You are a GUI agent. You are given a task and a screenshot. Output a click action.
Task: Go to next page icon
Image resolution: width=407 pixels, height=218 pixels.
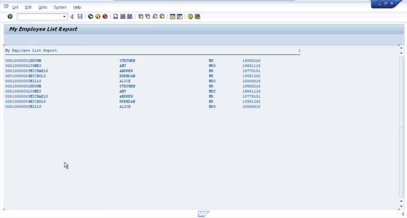155,17
